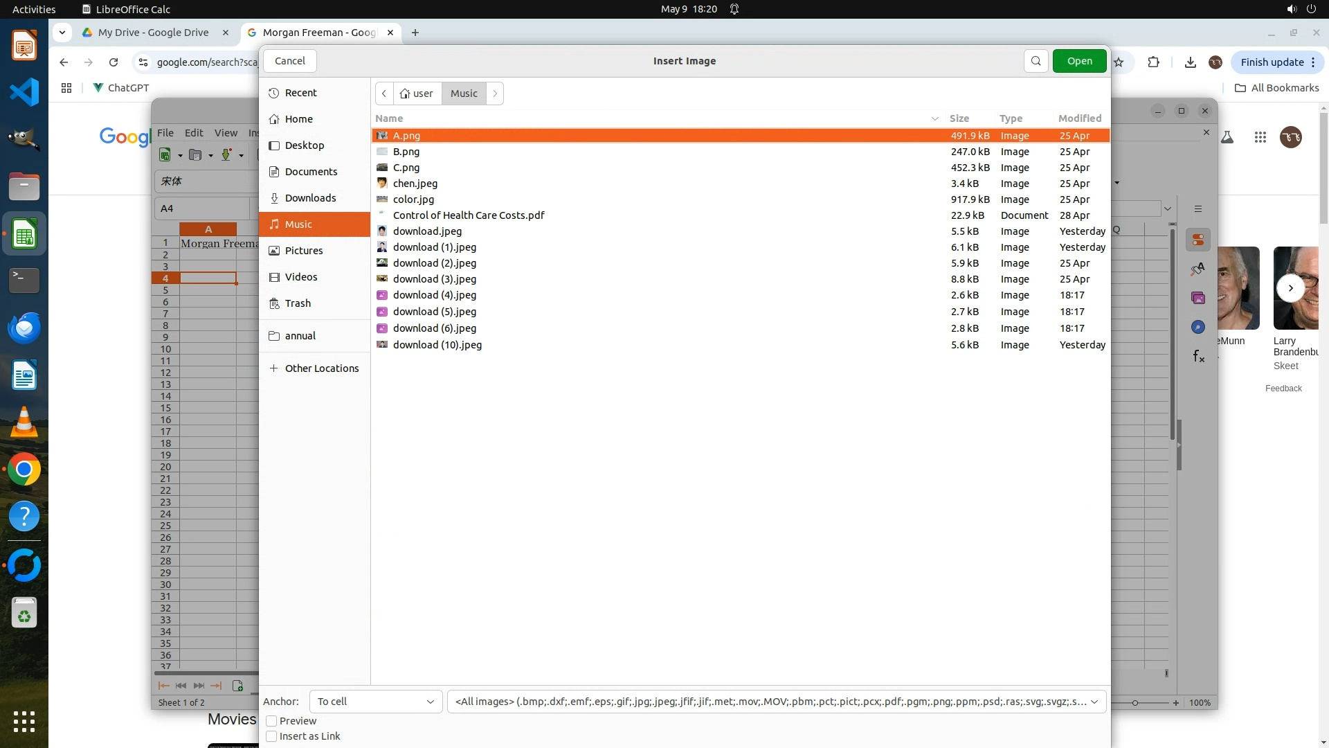Click the Sidebar Functions fx icon
The image size is (1329, 748).
[1198, 357]
